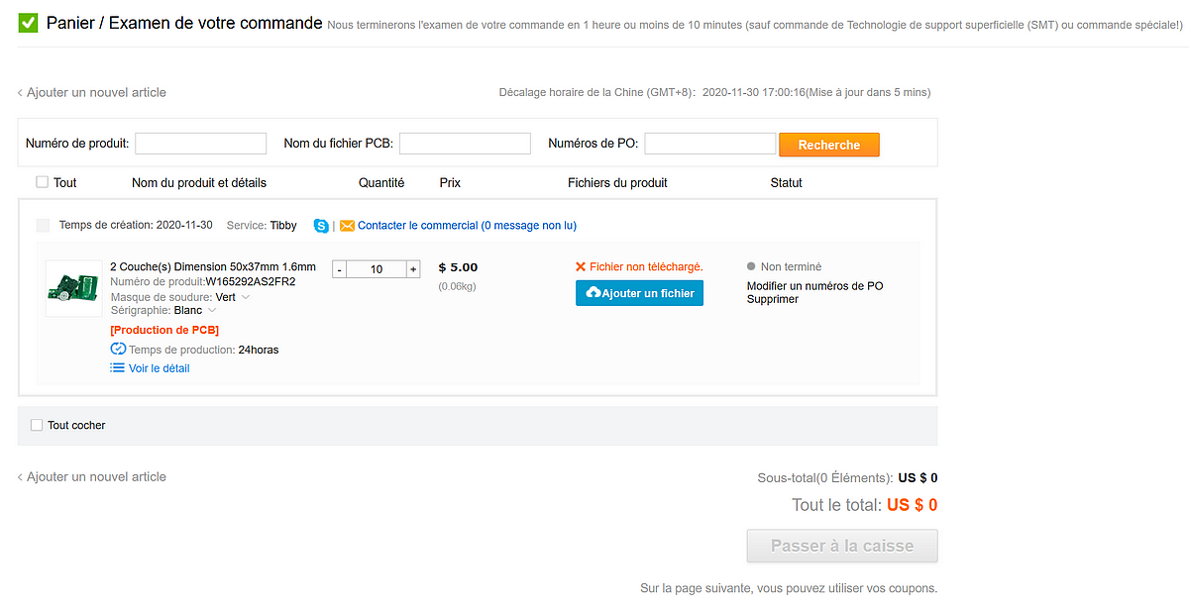Click the 'Tout le total: US $ 0' amount

click(x=865, y=505)
